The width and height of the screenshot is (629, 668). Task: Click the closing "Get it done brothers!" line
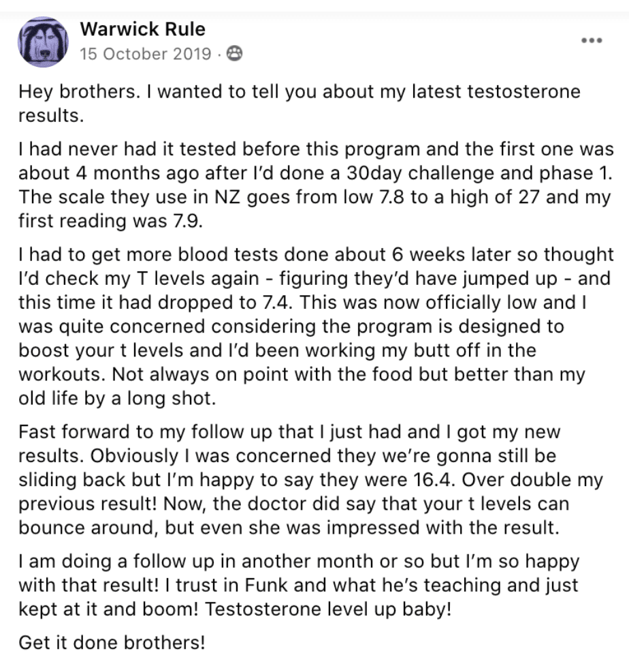112,642
